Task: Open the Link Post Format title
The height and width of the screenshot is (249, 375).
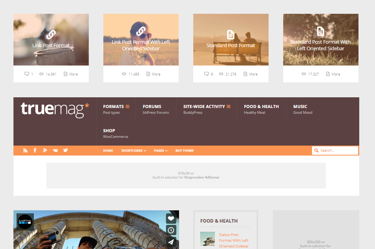Action: pos(51,45)
